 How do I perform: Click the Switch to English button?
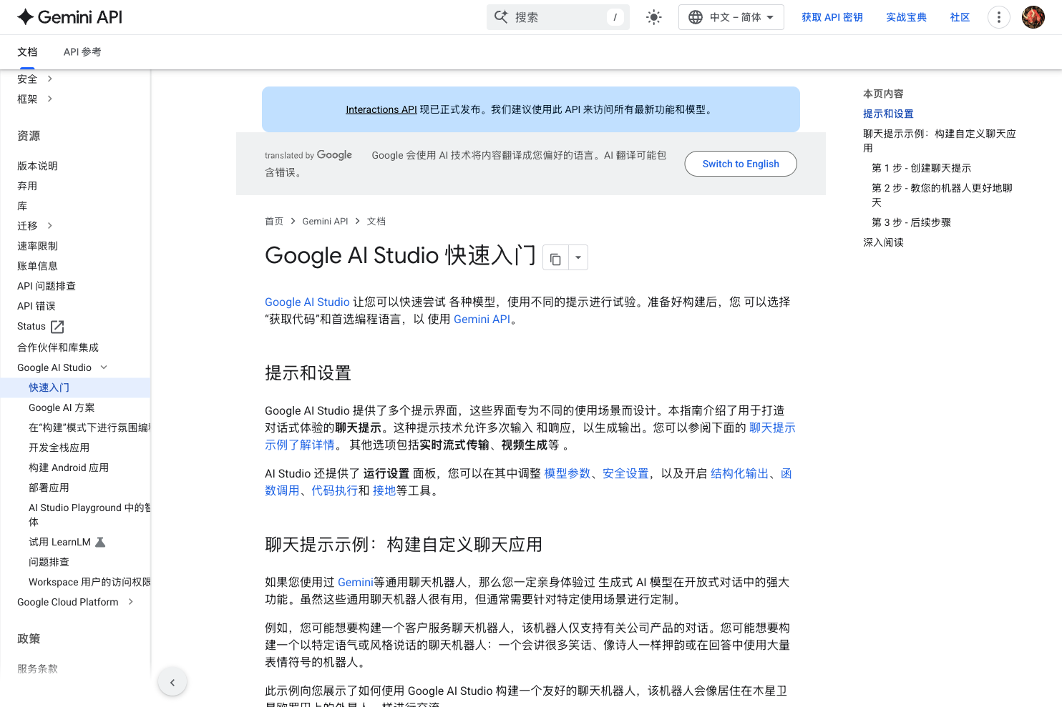pyautogui.click(x=741, y=164)
